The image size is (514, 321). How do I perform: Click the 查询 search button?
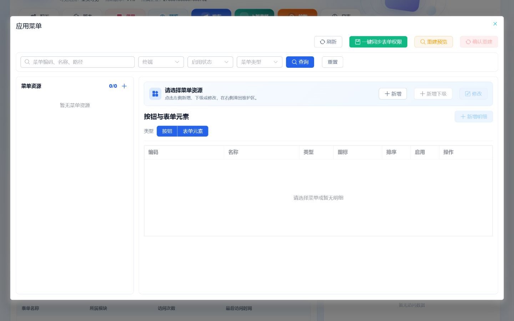[300, 62]
